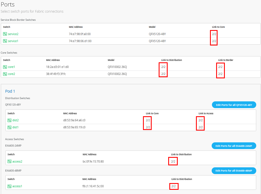261x194 pixels.
Task: Open the access1 switch link
Action: point(17,186)
